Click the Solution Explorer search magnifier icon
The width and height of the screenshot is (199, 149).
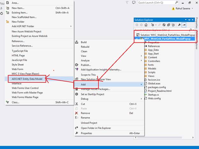(190, 30)
